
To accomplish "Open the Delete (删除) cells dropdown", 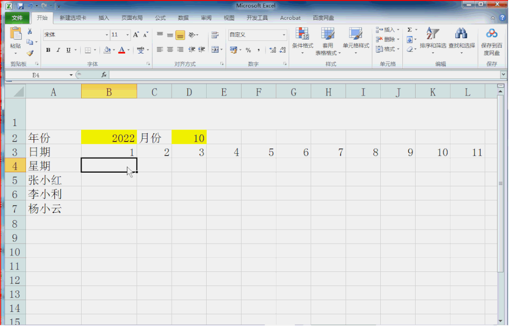I will pyautogui.click(x=388, y=40).
